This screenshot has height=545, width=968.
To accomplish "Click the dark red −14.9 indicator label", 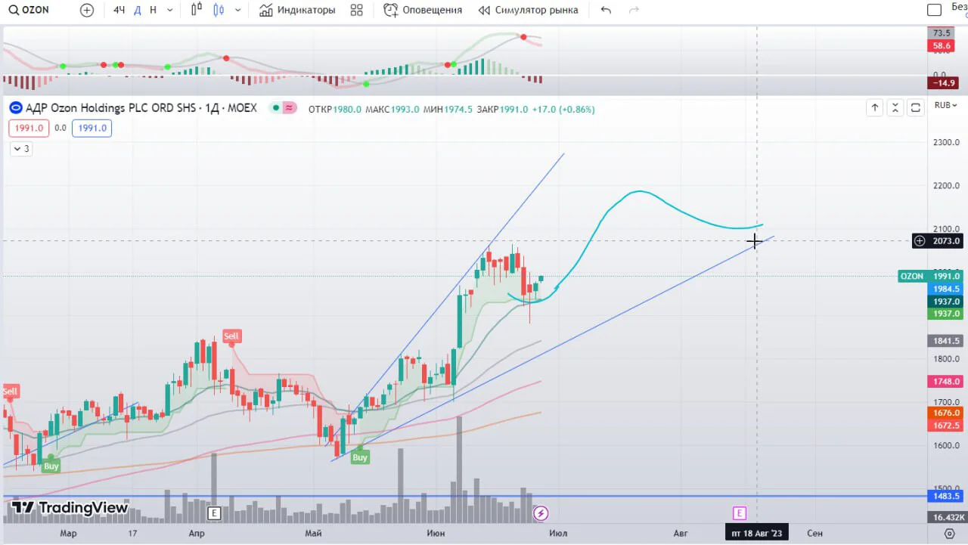I will (x=943, y=82).
